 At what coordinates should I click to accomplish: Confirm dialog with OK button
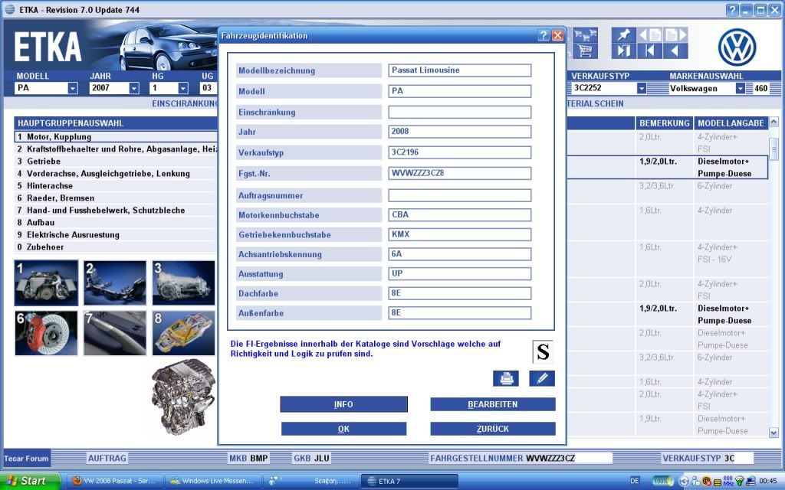click(343, 429)
